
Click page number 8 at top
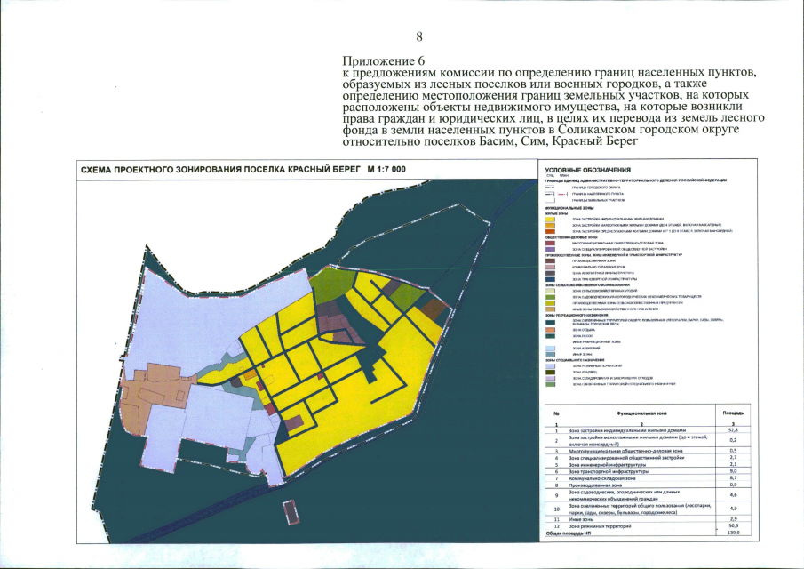tap(419, 37)
